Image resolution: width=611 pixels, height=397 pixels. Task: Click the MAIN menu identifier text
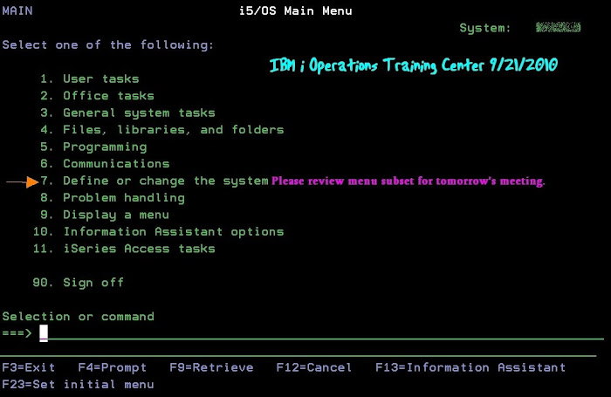[x=17, y=11]
